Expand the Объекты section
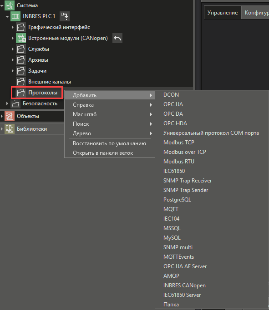The image size is (269, 310). pos(2,116)
